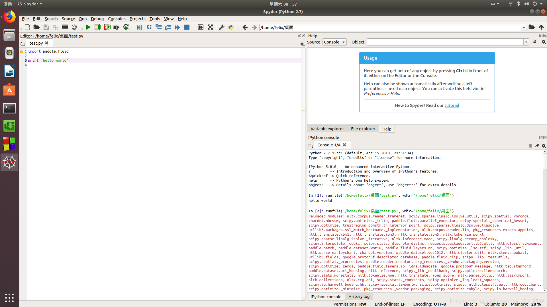Switch to the File explorer tab

click(363, 129)
